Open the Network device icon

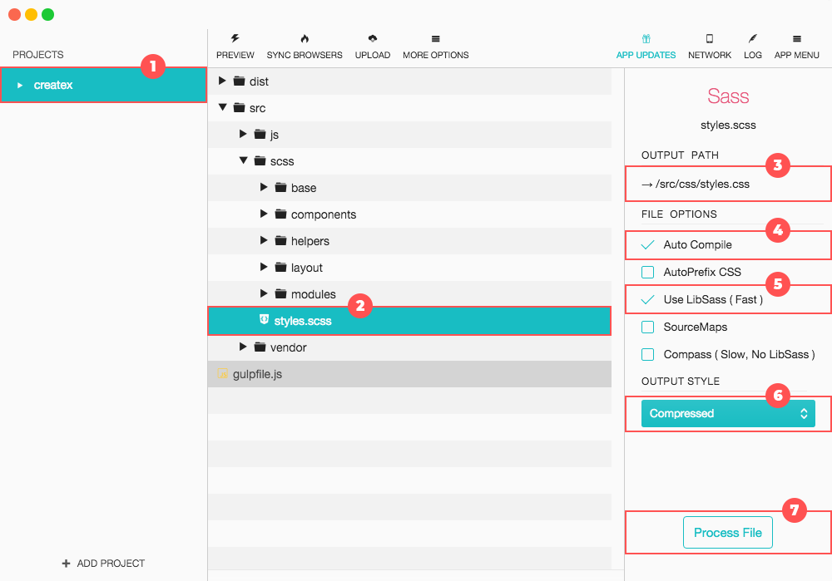click(710, 39)
